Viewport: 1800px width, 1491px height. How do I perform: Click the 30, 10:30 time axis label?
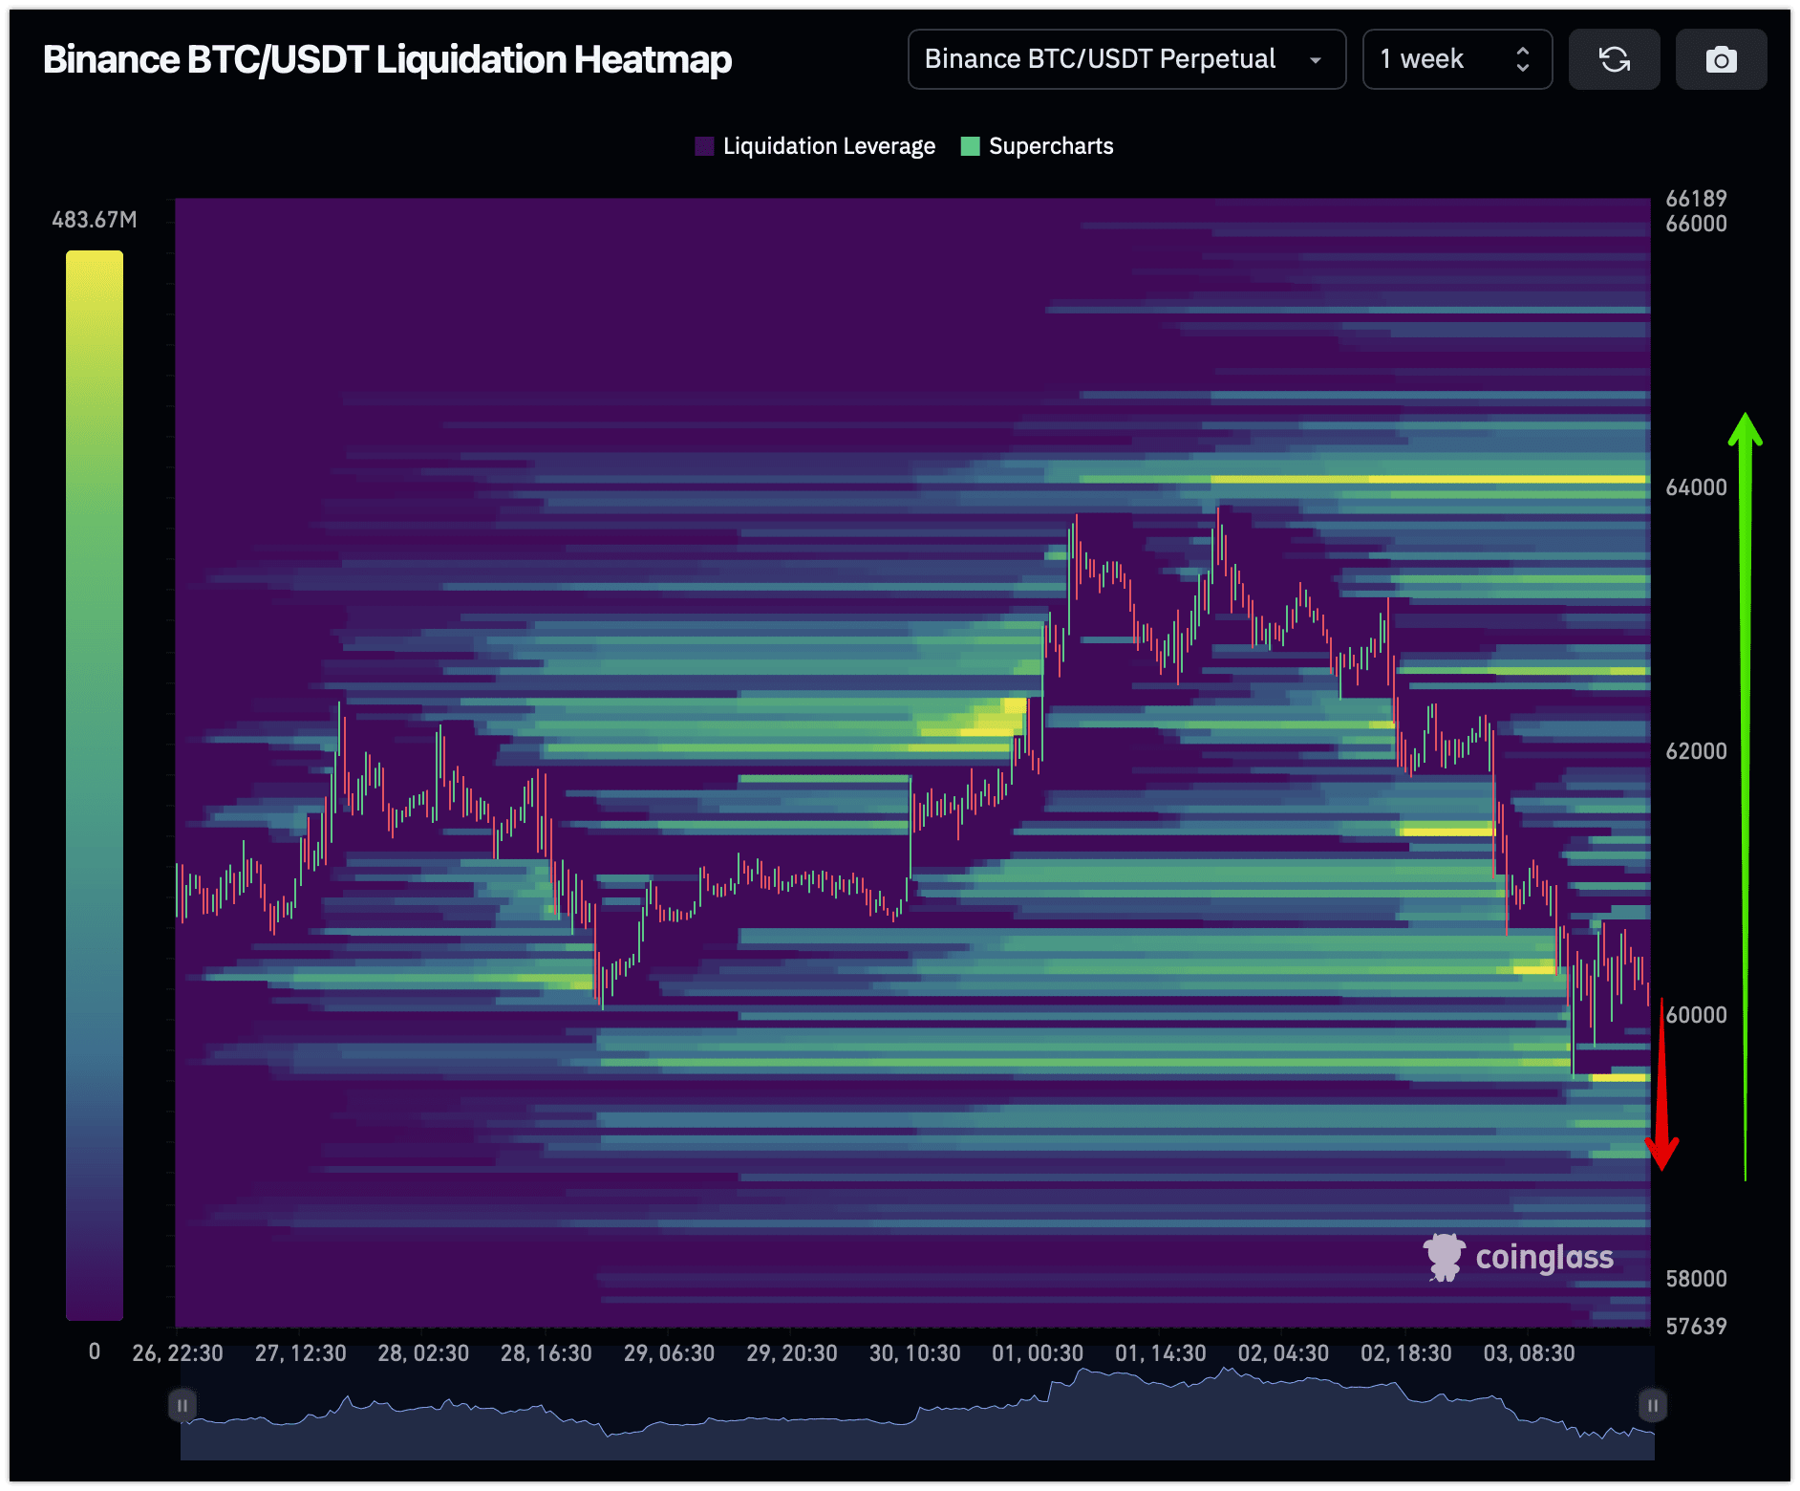[914, 1353]
